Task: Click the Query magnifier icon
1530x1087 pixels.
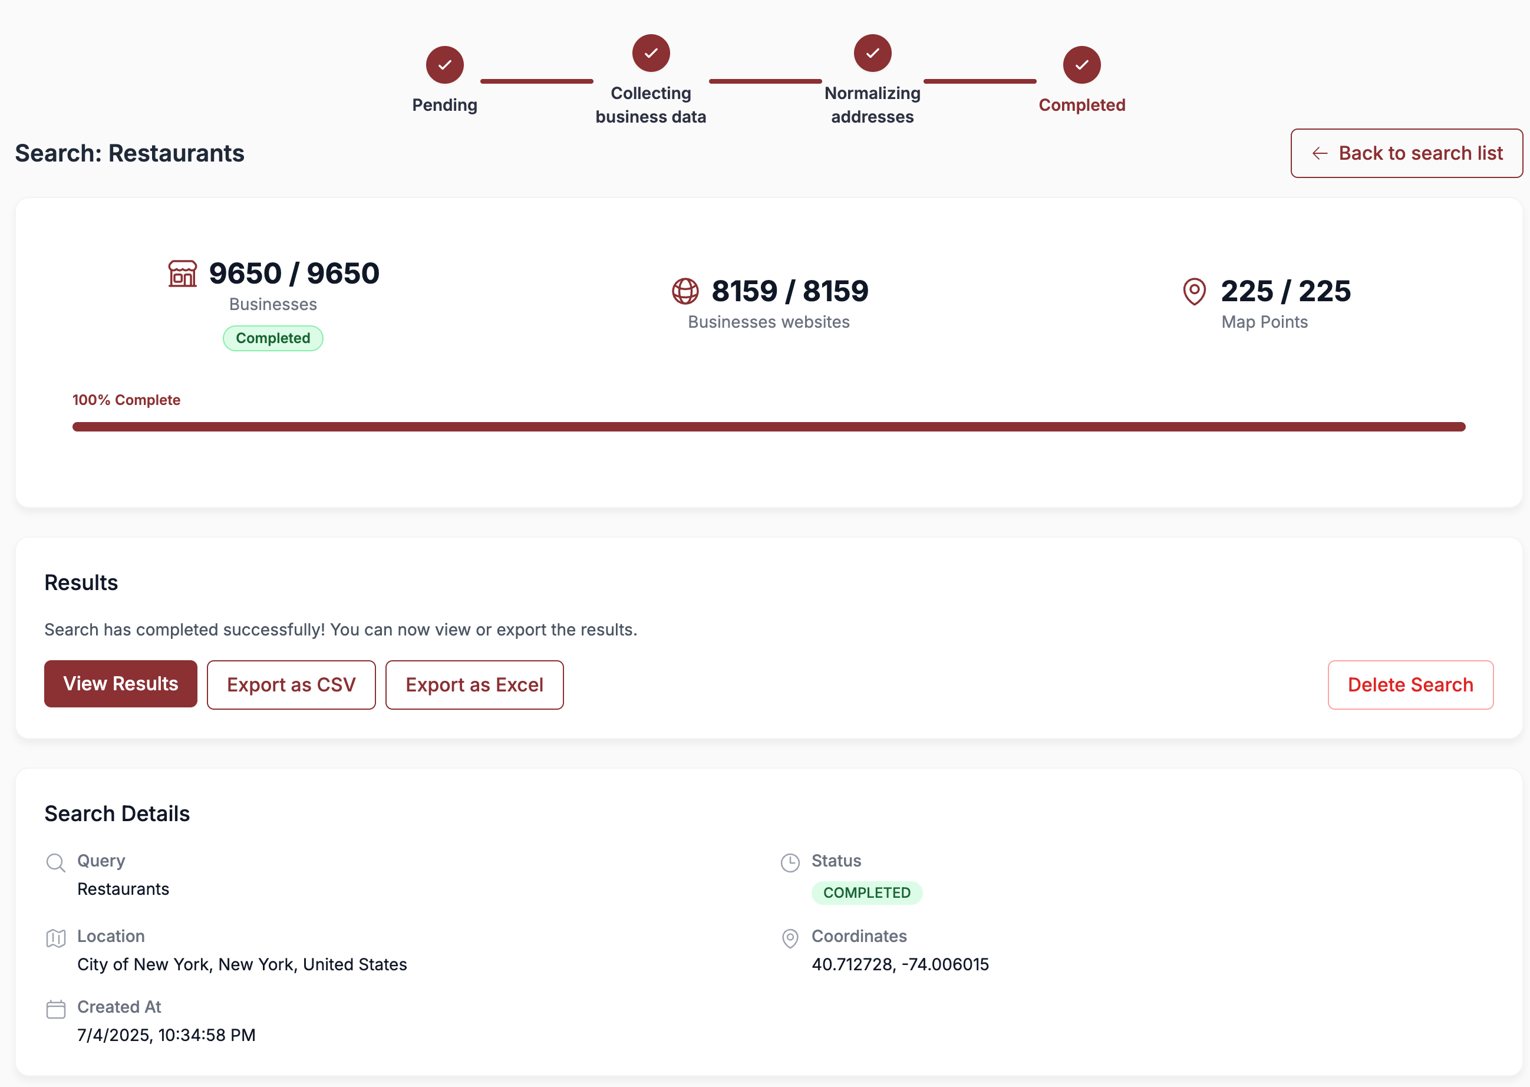Action: [x=55, y=862]
